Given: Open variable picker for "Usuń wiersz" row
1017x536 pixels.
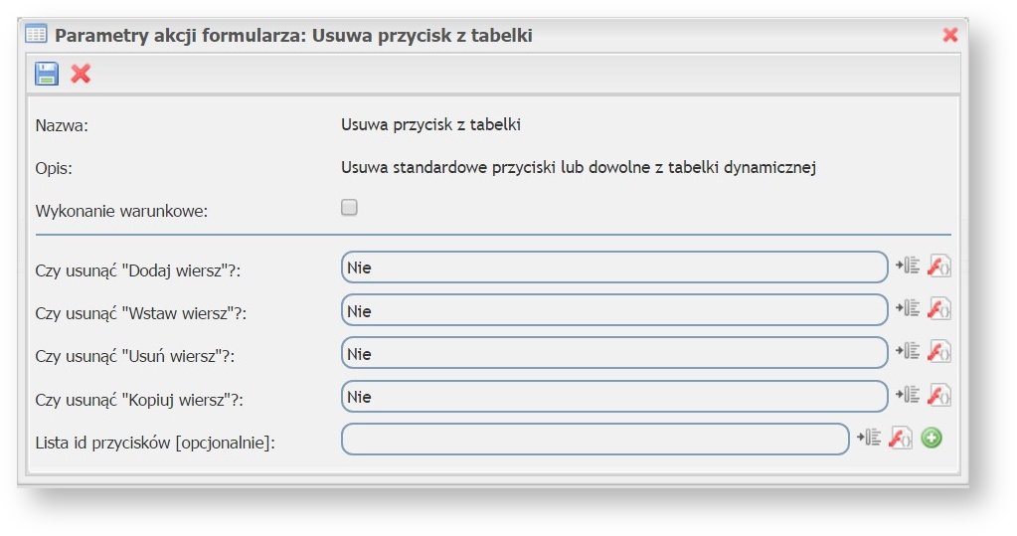Looking at the screenshot, I should tap(907, 352).
